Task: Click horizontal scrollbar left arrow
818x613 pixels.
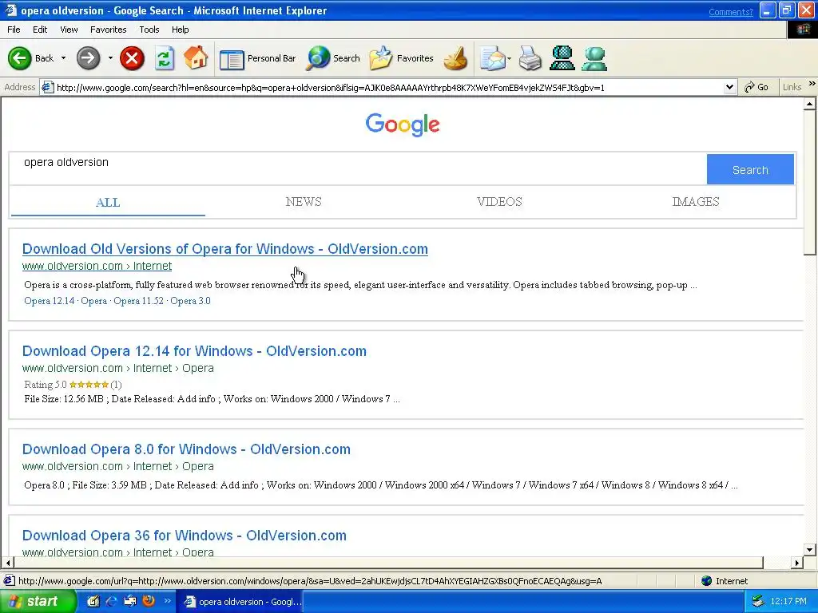Action: (7, 563)
